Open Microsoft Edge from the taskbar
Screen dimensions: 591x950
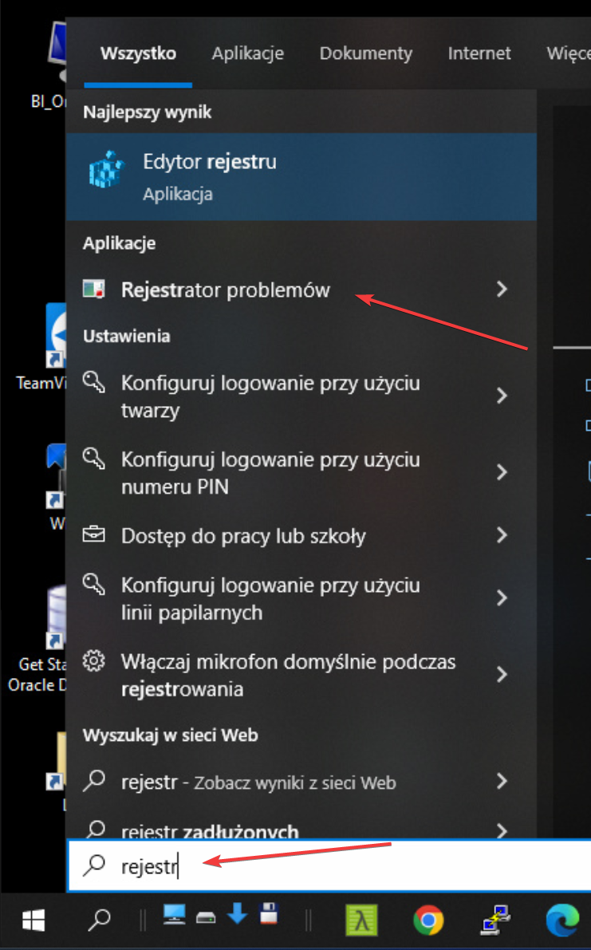pyautogui.click(x=561, y=921)
